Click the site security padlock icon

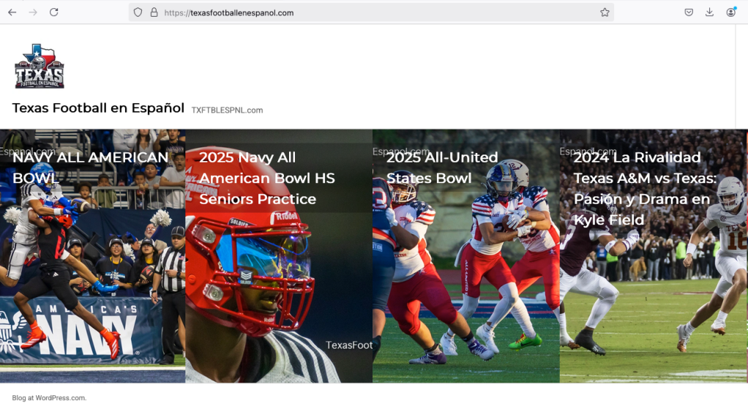[x=154, y=12]
